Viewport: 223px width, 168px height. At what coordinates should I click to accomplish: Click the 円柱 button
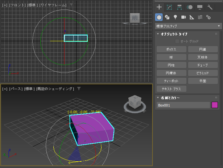click(171, 65)
